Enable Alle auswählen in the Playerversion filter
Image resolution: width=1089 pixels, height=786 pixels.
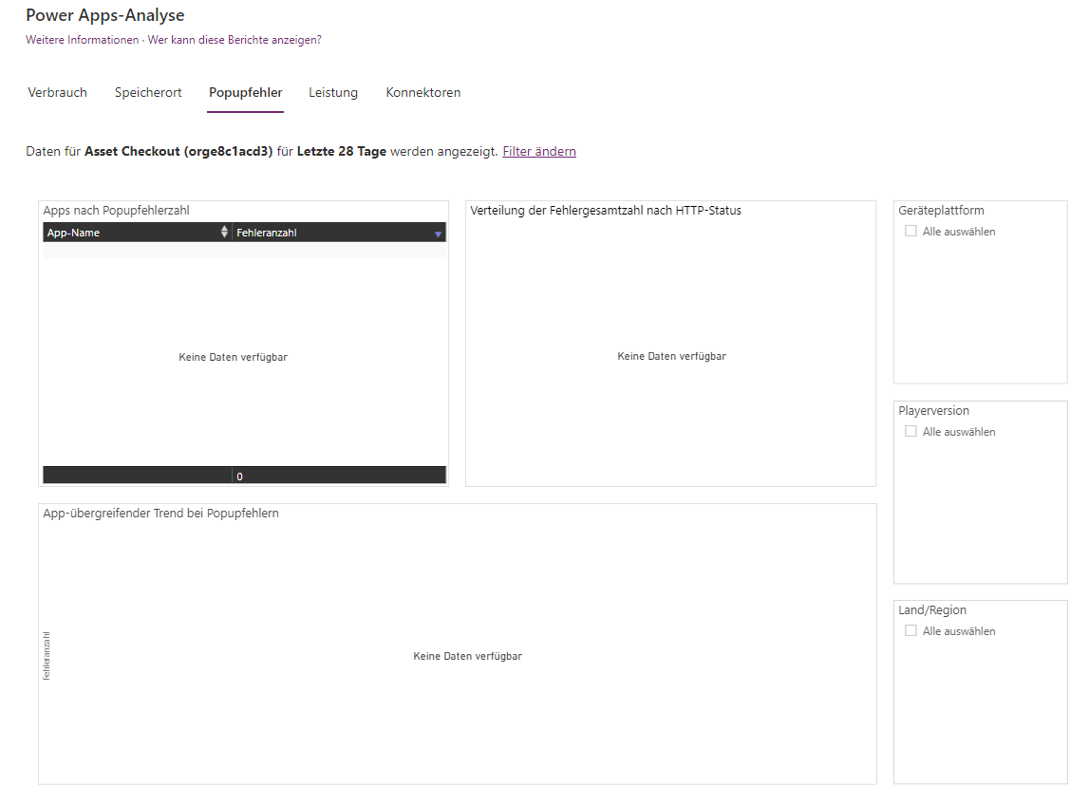911,430
